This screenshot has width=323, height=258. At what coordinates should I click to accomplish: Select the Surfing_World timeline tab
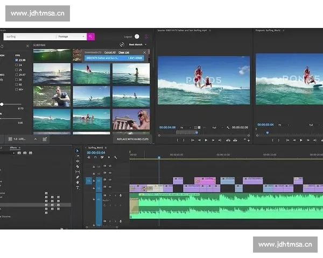pos(96,147)
